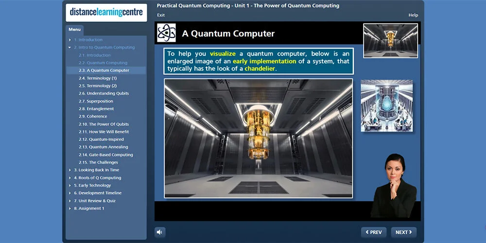Expand the Unit Review & Quiz section
Image resolution: width=486 pixels, height=243 pixels.
[x=70, y=201]
